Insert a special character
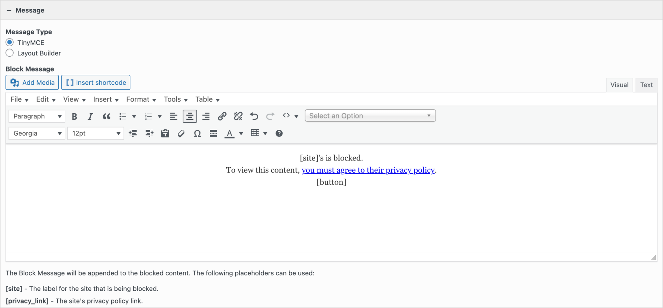 click(197, 133)
